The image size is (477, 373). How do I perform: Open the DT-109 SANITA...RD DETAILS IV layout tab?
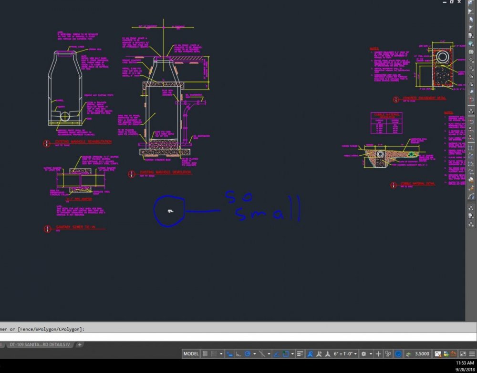pyautogui.click(x=40, y=345)
